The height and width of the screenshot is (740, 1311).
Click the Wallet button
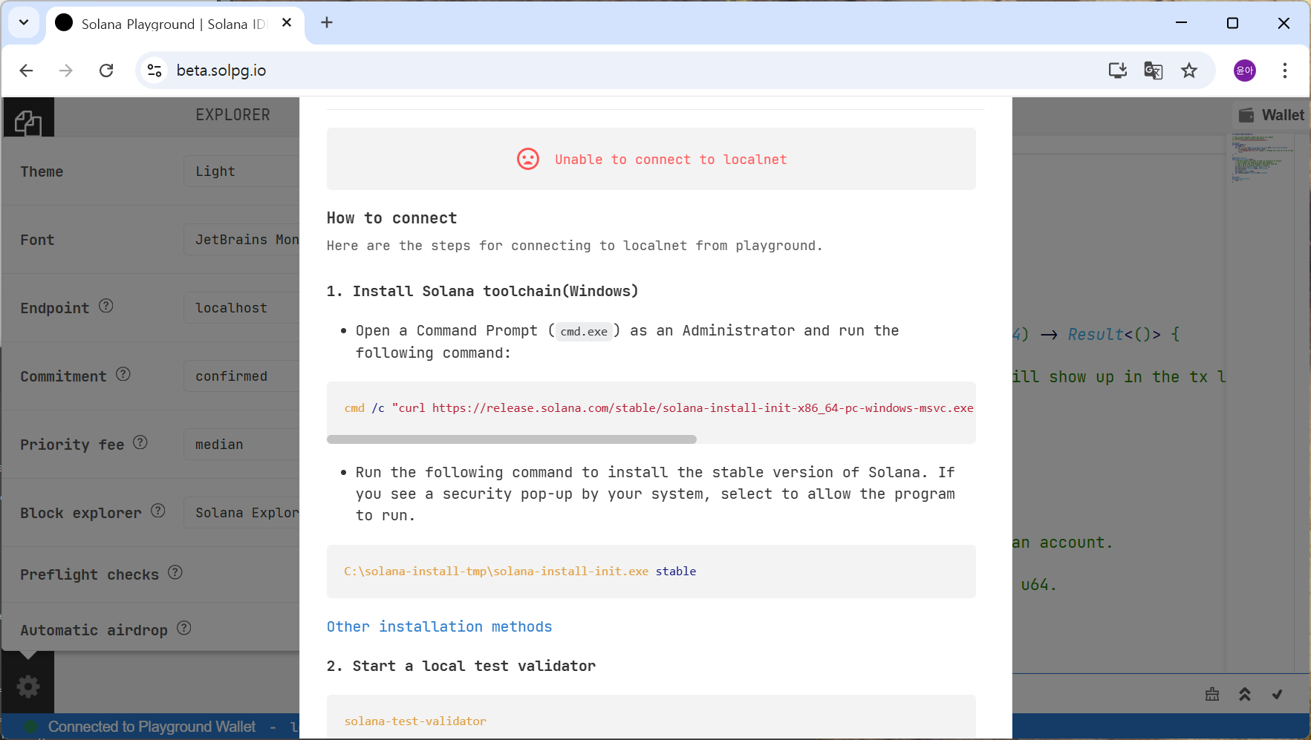(x=1272, y=115)
